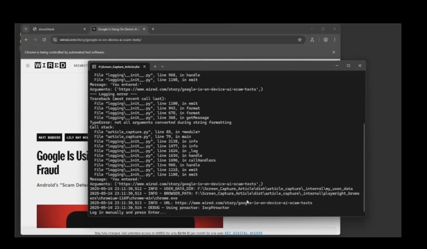Open author Matt Burgess tag
The image size is (427, 249).
49,138
